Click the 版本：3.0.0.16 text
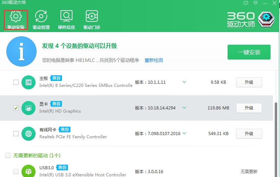Screen dimensions: 280x177 149,171
